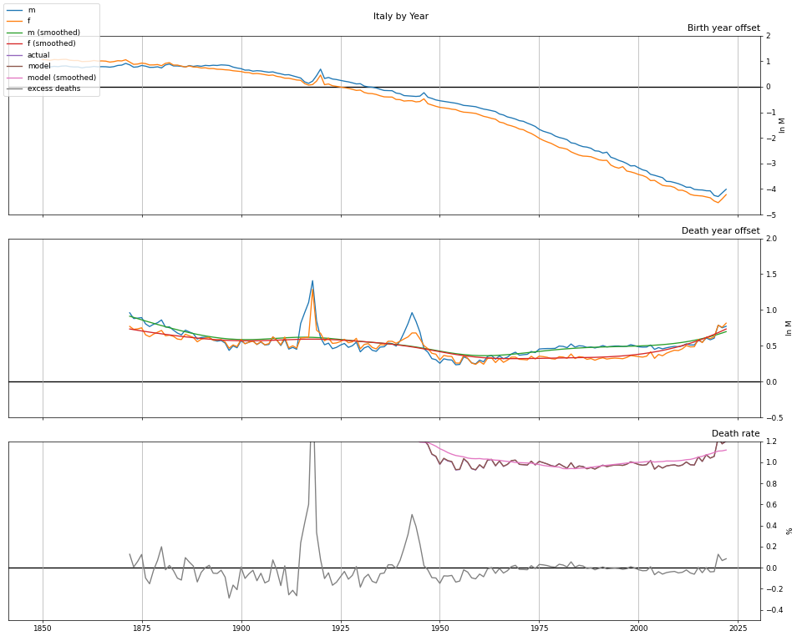The height and width of the screenshot is (641, 802).
Task: Click the orange 'f' legend line sample
Action: coord(15,21)
